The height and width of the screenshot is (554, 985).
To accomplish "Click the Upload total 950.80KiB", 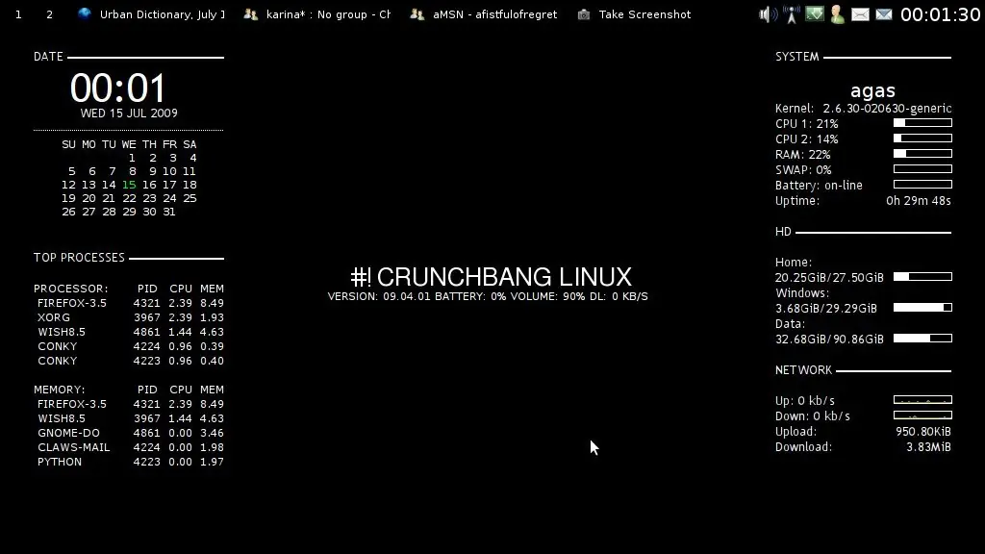I will 923,432.
